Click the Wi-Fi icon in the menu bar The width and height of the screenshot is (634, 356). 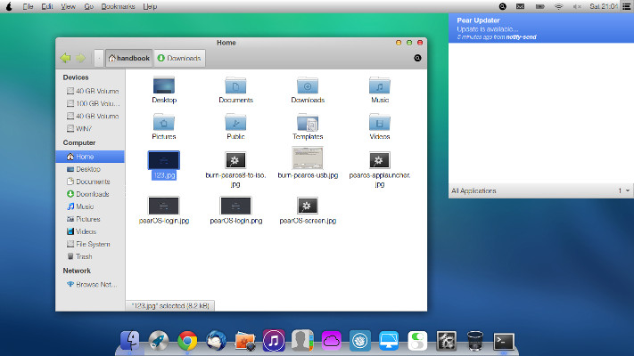click(x=559, y=6)
